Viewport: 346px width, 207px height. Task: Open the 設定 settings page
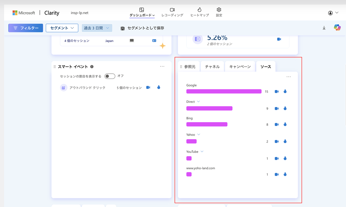click(219, 12)
